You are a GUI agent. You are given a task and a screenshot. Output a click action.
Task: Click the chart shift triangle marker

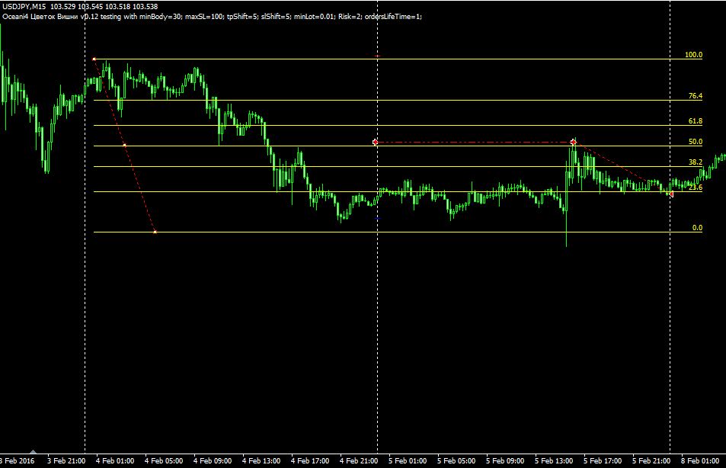(x=33, y=451)
